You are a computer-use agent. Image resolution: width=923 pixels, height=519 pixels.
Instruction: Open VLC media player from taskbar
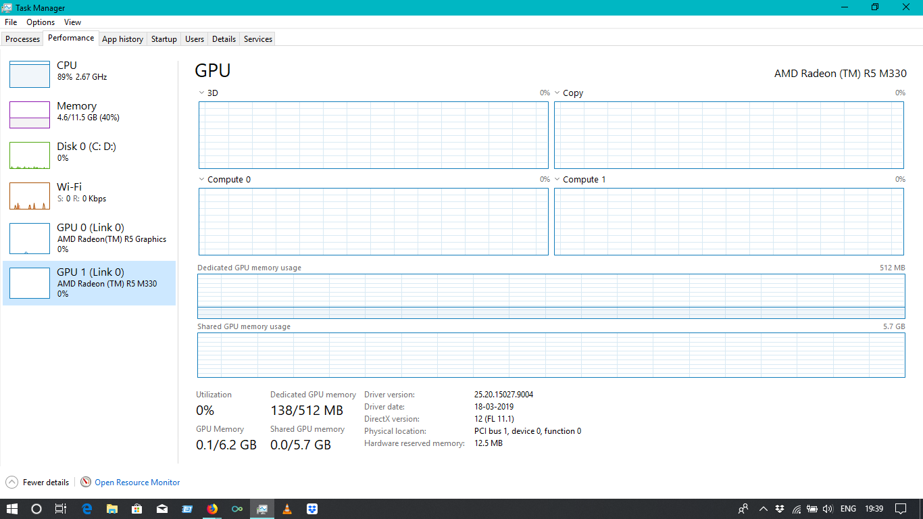[x=287, y=509]
